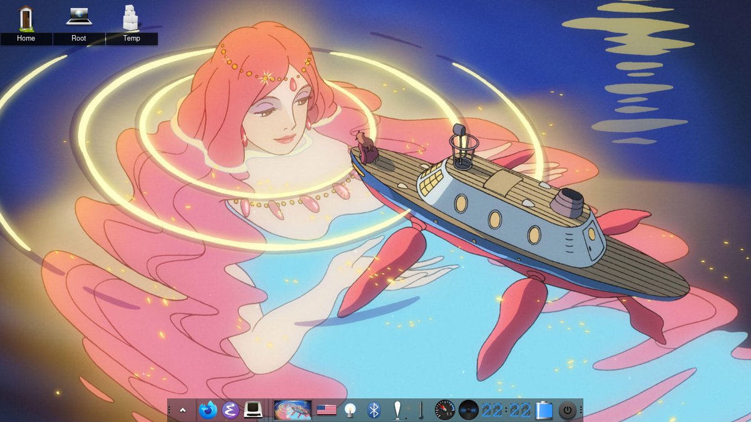Open the US flag keyboard layout
Screen dimensions: 751x422
(327, 410)
